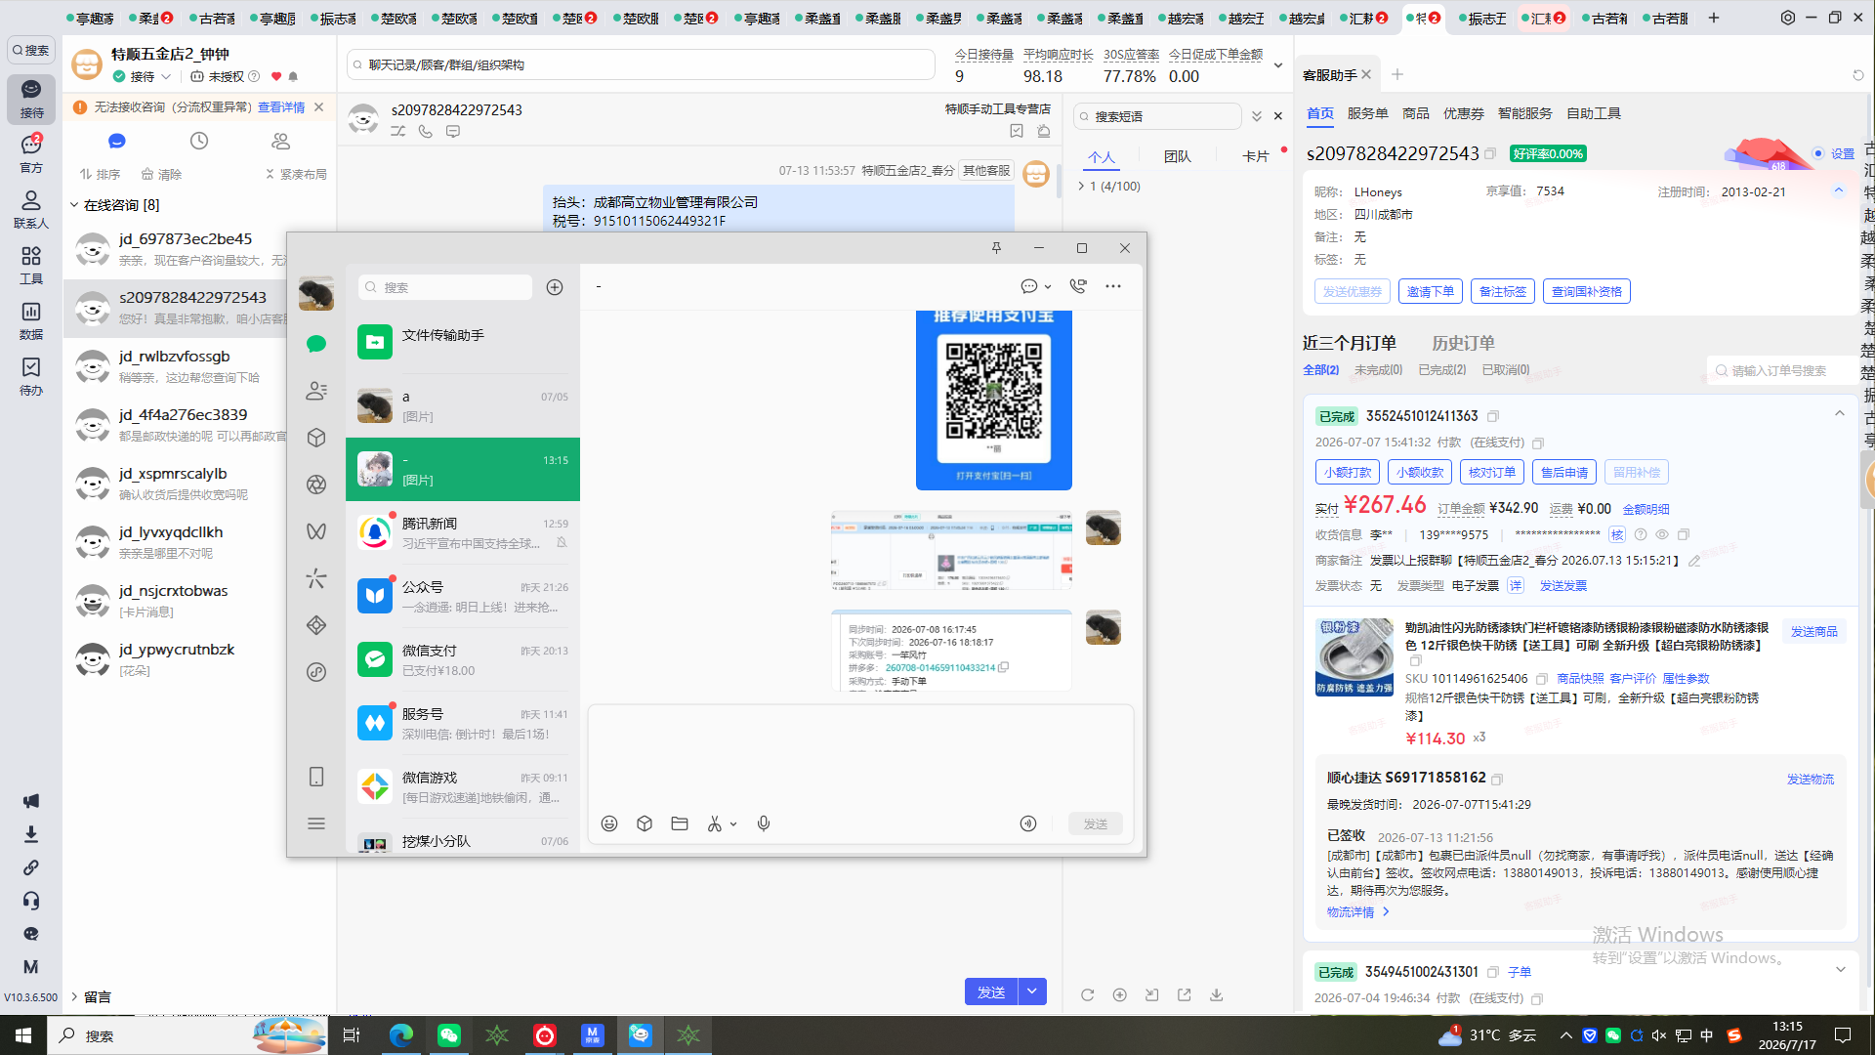Click 邀请下单 button
The height and width of the screenshot is (1055, 1875).
[1430, 291]
